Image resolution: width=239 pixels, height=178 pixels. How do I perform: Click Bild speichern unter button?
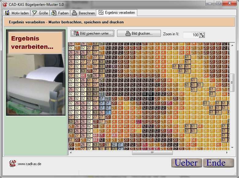[x=92, y=33]
